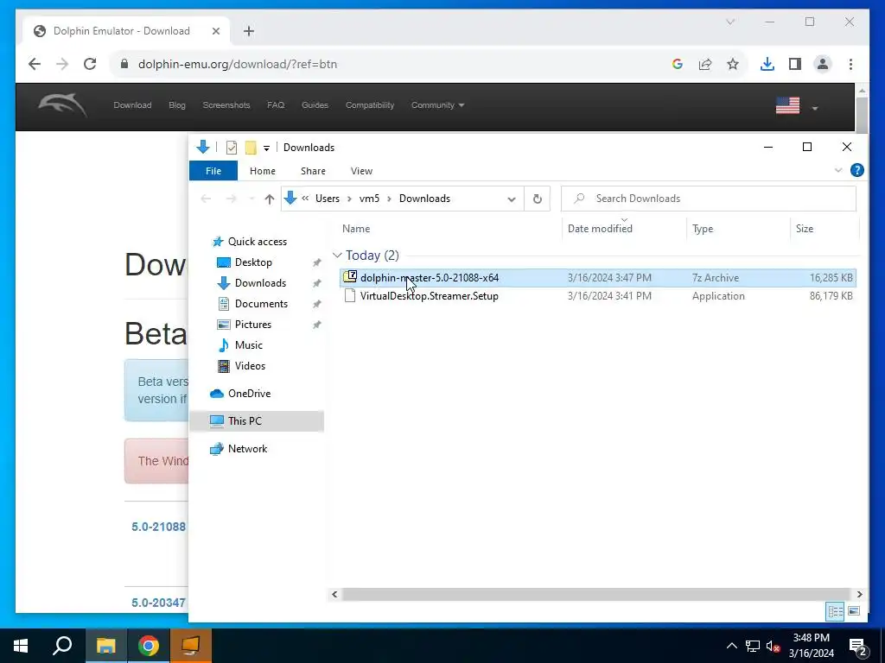Viewport: 885px width, 663px height.
Task: Open Screenshots page link
Action: (x=226, y=105)
